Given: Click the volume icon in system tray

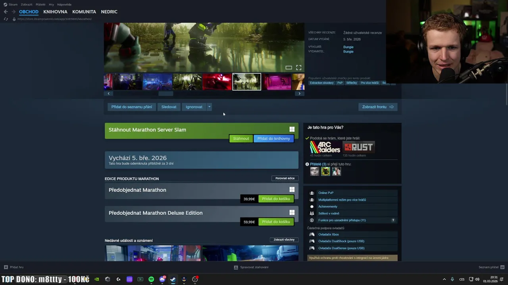Looking at the screenshot, I should pyautogui.click(x=477, y=279).
